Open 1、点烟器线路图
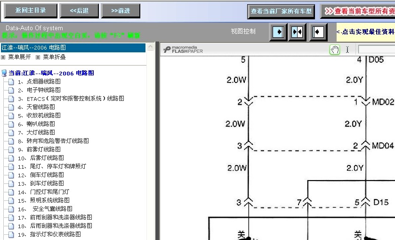Image resolution: width=395 pixels, height=240 pixels. pyautogui.click(x=39, y=82)
